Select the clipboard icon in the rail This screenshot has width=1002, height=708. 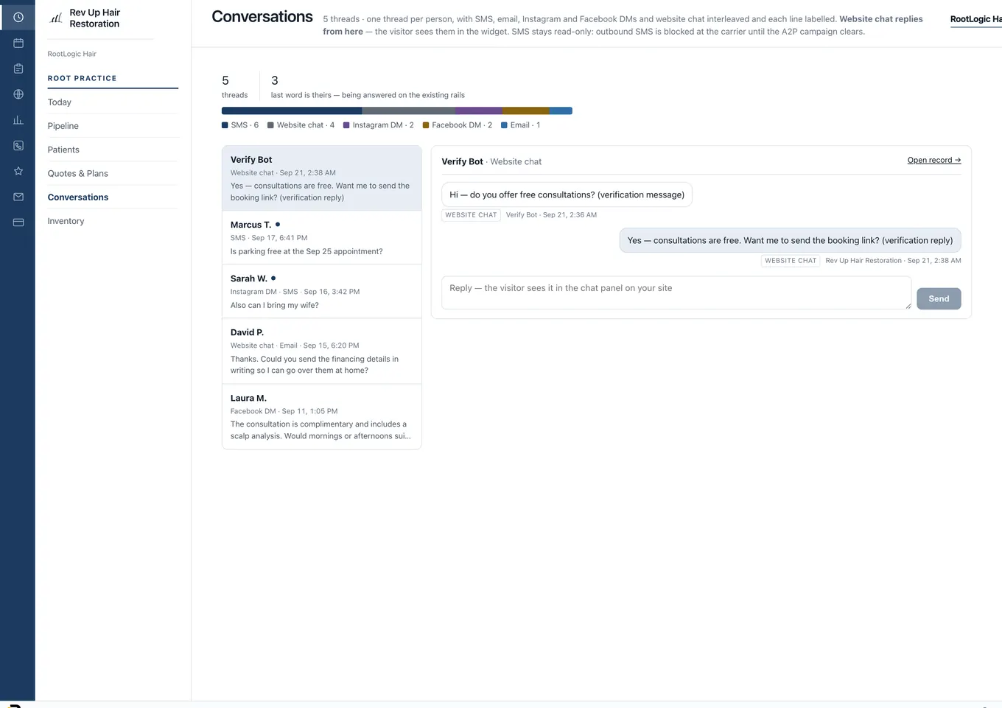click(18, 69)
